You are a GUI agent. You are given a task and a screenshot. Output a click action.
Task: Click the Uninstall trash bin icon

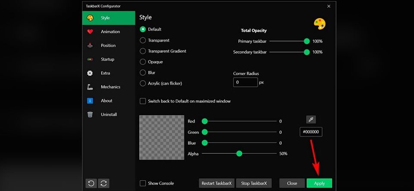point(90,115)
